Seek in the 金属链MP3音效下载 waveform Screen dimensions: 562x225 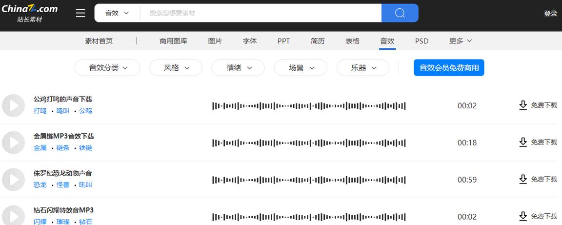point(309,143)
